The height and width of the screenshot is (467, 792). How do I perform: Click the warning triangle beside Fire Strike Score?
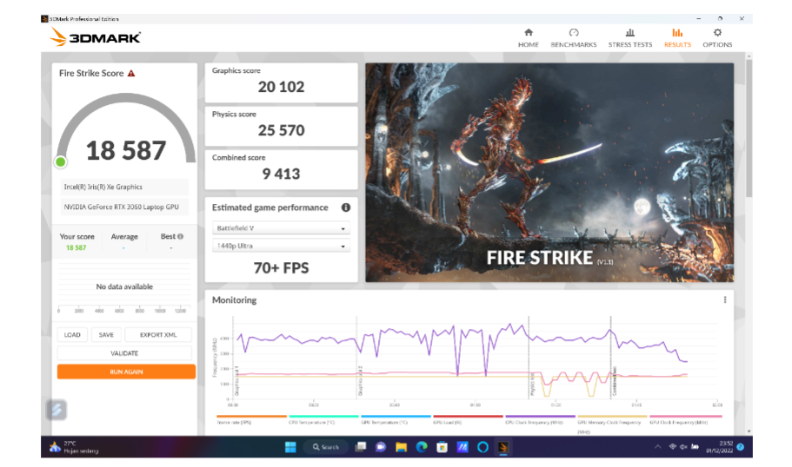coord(131,73)
